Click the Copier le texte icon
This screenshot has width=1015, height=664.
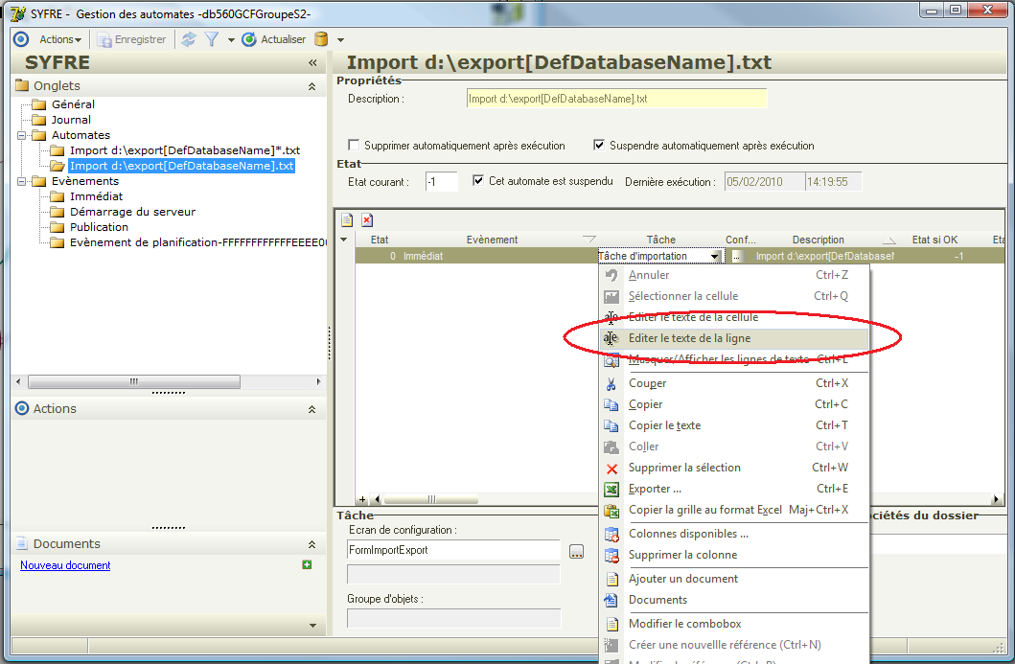click(x=611, y=425)
